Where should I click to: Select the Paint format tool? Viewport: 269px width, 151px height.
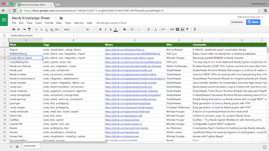pyautogui.click(x=29, y=30)
